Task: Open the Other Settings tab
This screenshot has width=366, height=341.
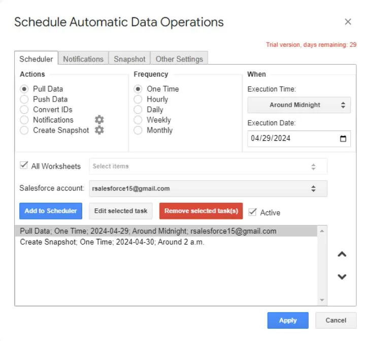Action: (179, 59)
